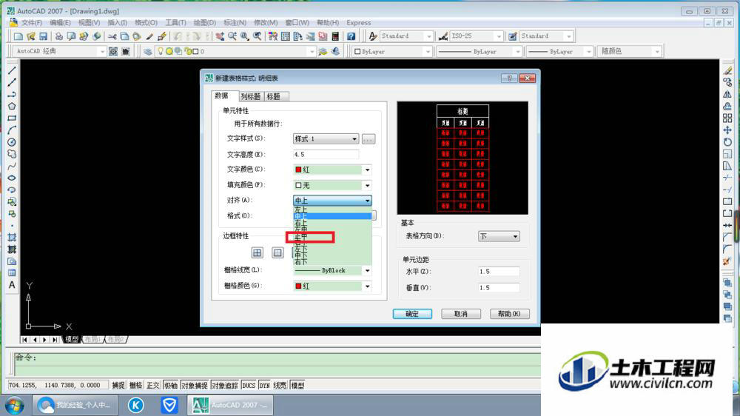Select the Move modify tool
740x416 pixels.
pyautogui.click(x=727, y=130)
